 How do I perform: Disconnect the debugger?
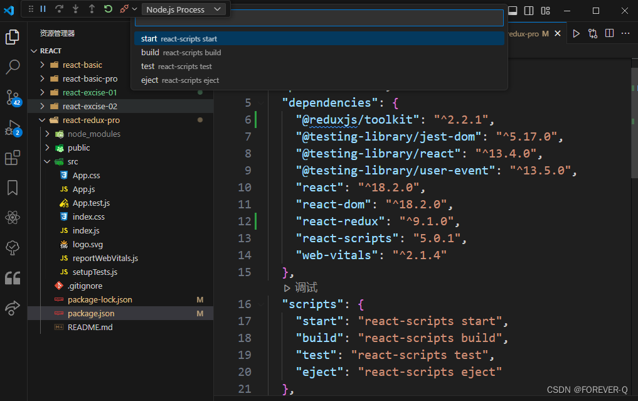[x=124, y=9]
